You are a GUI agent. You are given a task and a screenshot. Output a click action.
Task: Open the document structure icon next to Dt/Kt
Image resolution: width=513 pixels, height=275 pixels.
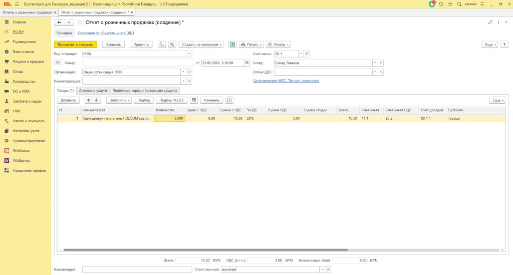tap(172, 45)
